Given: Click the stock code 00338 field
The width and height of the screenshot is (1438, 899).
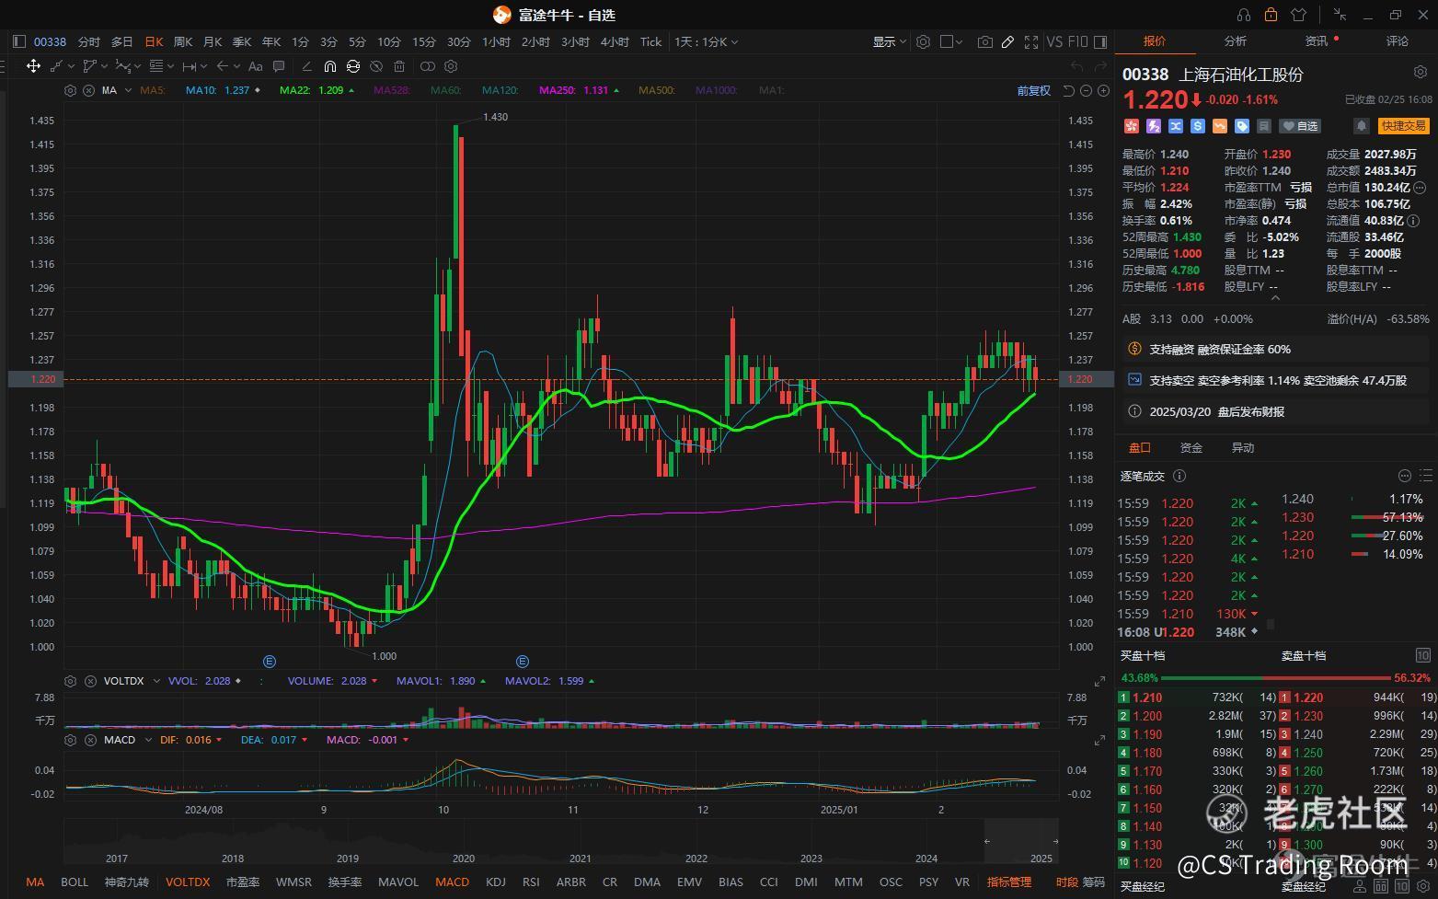Looking at the screenshot, I should pyautogui.click(x=50, y=41).
